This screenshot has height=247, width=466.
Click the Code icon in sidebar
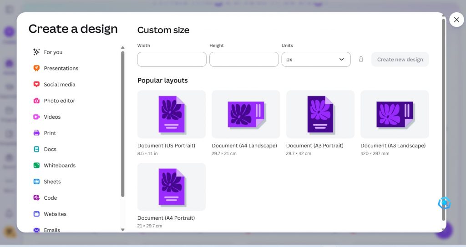(x=36, y=198)
